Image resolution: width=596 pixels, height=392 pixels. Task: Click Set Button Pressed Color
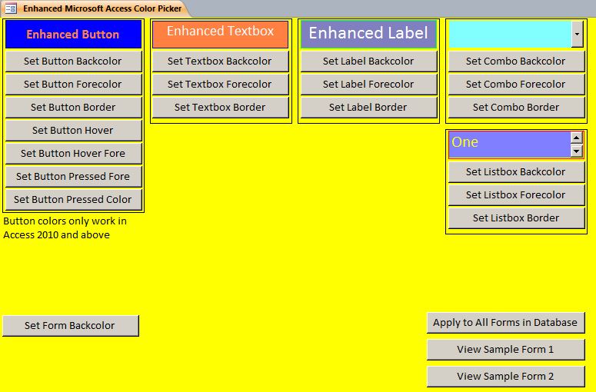point(73,200)
